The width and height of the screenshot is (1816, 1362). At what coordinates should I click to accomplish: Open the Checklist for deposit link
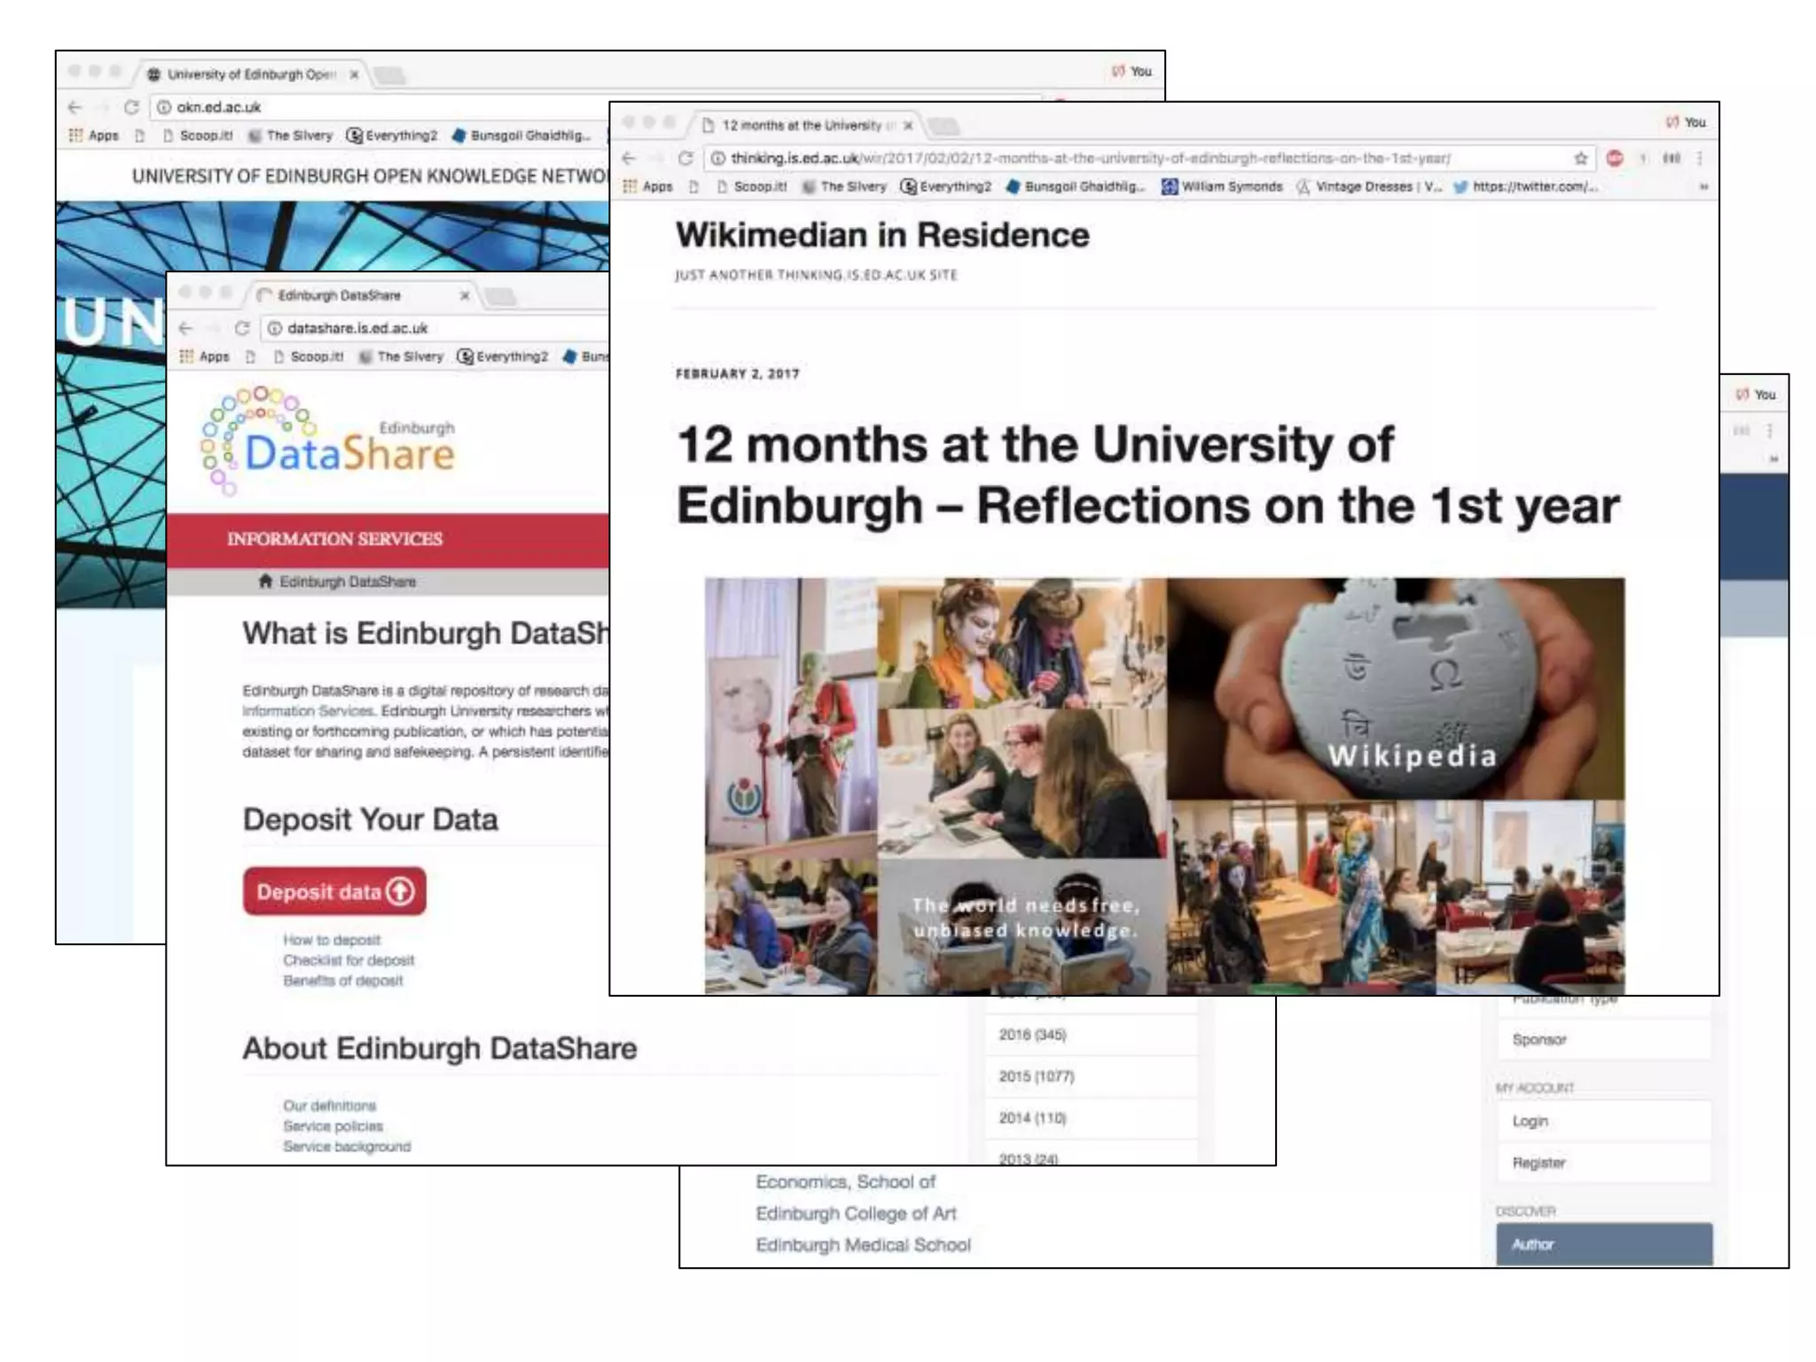pos(348,960)
